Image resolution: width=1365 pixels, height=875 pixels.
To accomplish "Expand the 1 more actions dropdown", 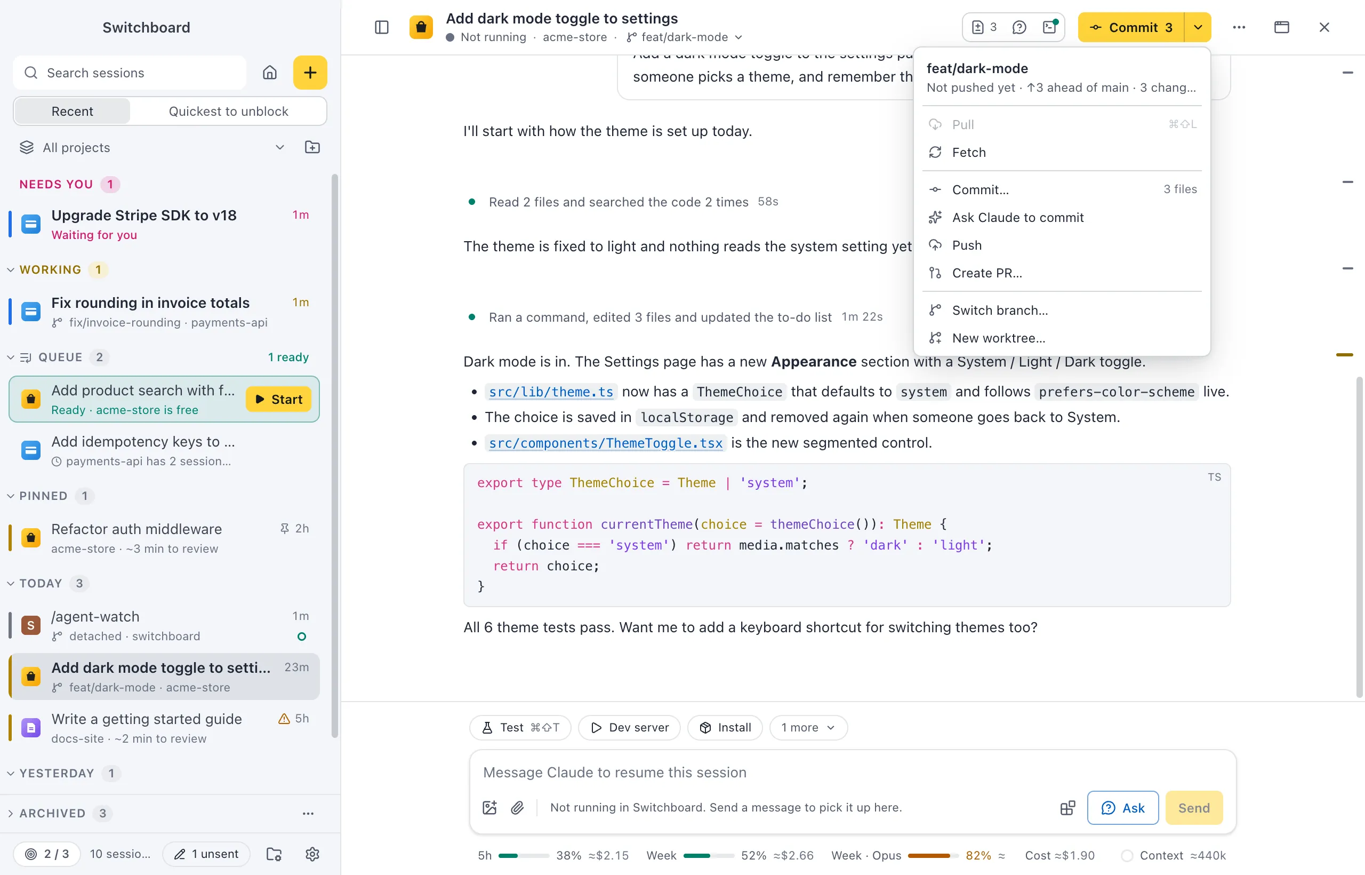I will [x=808, y=728].
